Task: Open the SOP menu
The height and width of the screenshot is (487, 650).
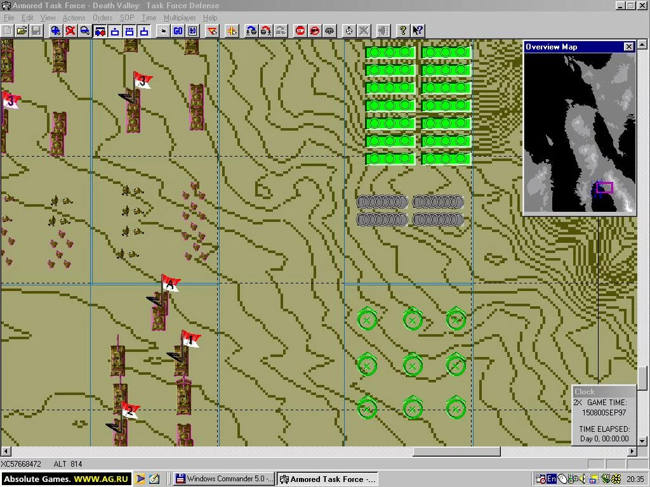Action: click(127, 17)
